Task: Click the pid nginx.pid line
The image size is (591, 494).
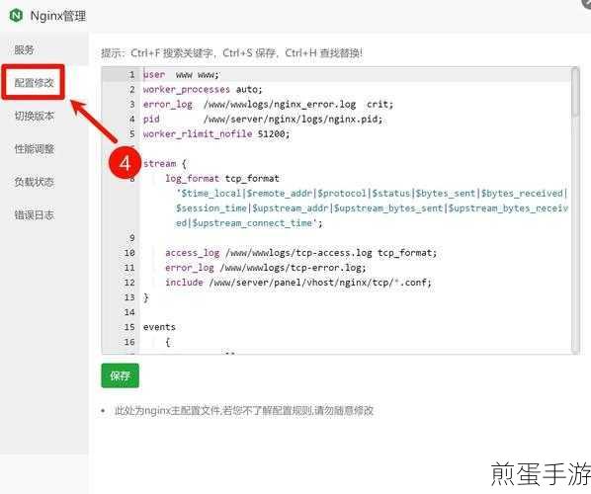Action: (263, 120)
